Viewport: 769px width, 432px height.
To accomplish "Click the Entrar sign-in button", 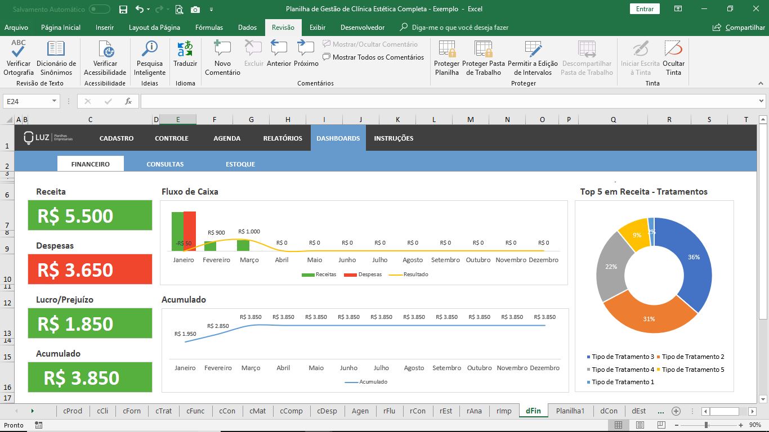I will click(x=645, y=9).
